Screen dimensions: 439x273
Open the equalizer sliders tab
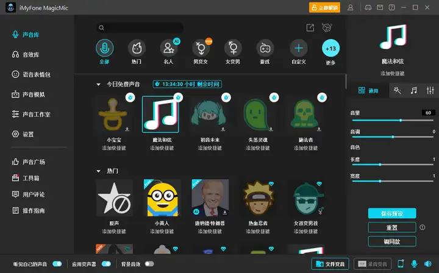(x=430, y=90)
